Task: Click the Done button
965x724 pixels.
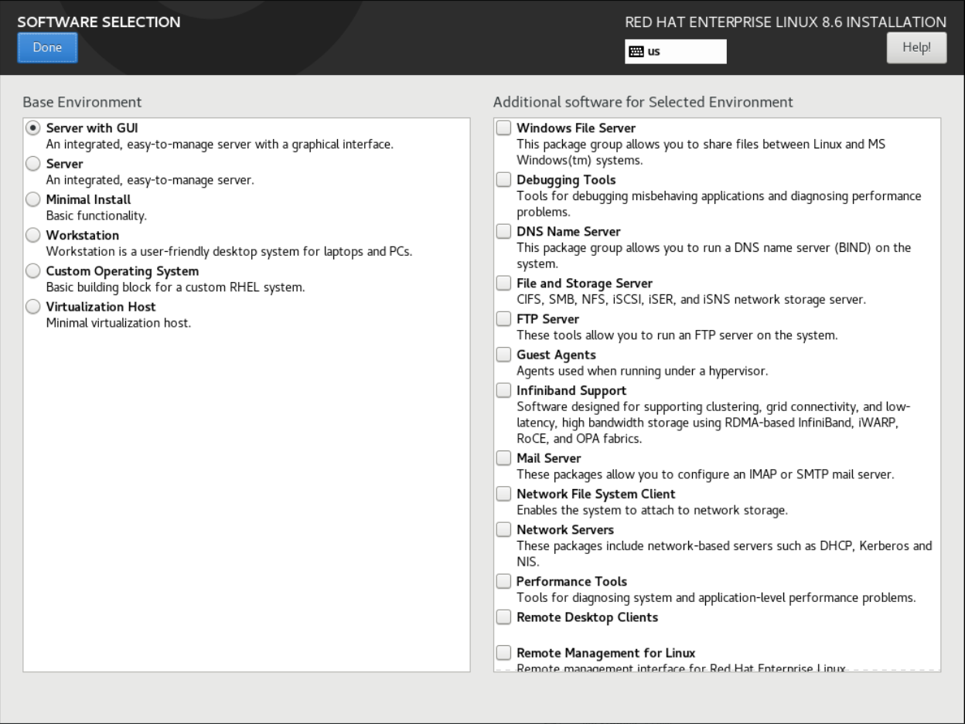Action: (47, 47)
